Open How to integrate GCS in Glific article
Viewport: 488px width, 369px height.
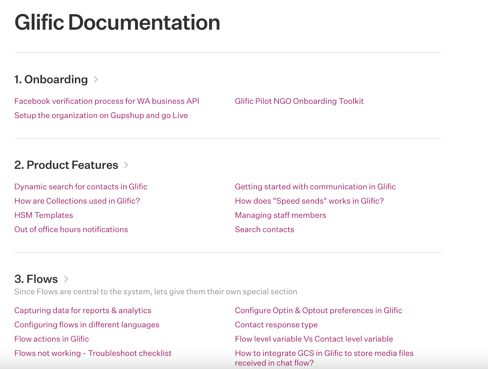(x=324, y=358)
